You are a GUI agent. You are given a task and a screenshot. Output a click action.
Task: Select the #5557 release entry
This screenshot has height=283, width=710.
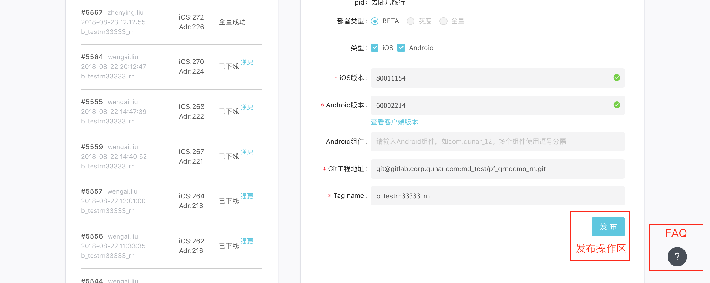[x=171, y=201]
